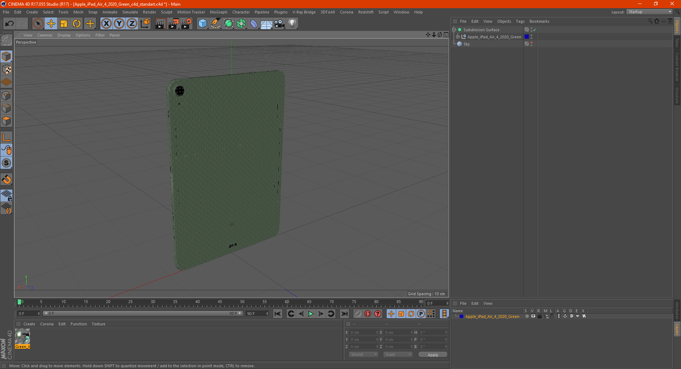Open material manager Create menu
Image resolution: width=681 pixels, height=369 pixels.
click(29, 324)
